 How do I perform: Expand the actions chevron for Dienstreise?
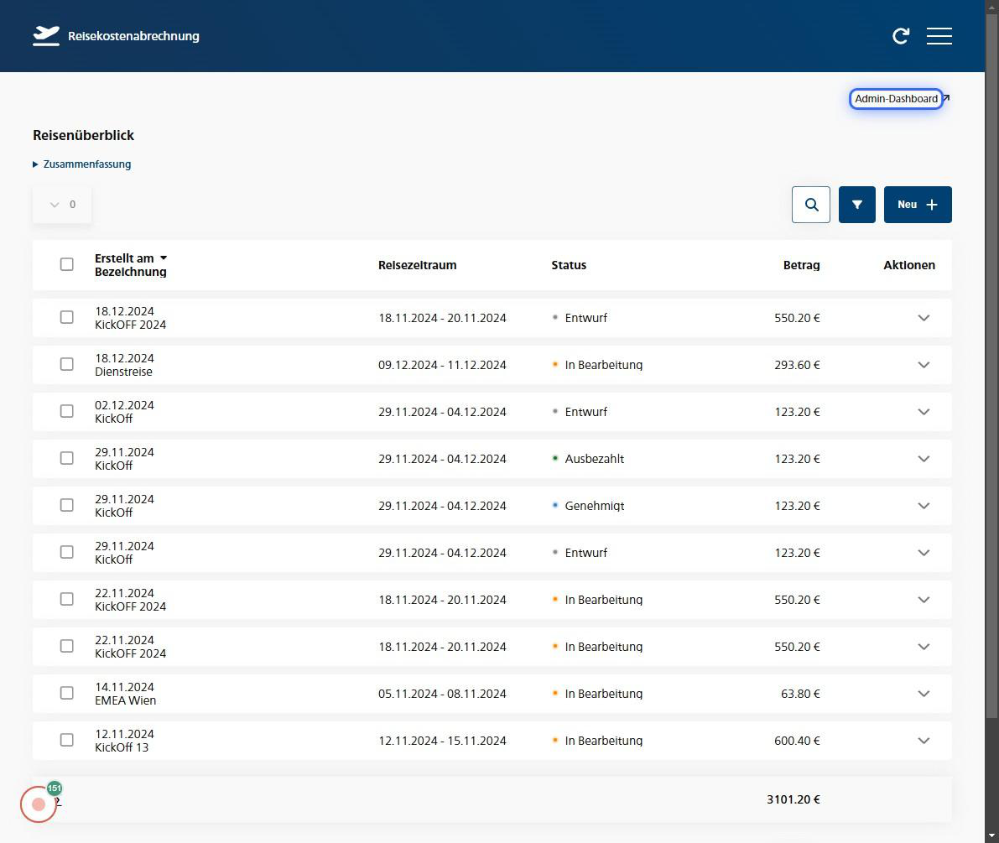click(924, 365)
